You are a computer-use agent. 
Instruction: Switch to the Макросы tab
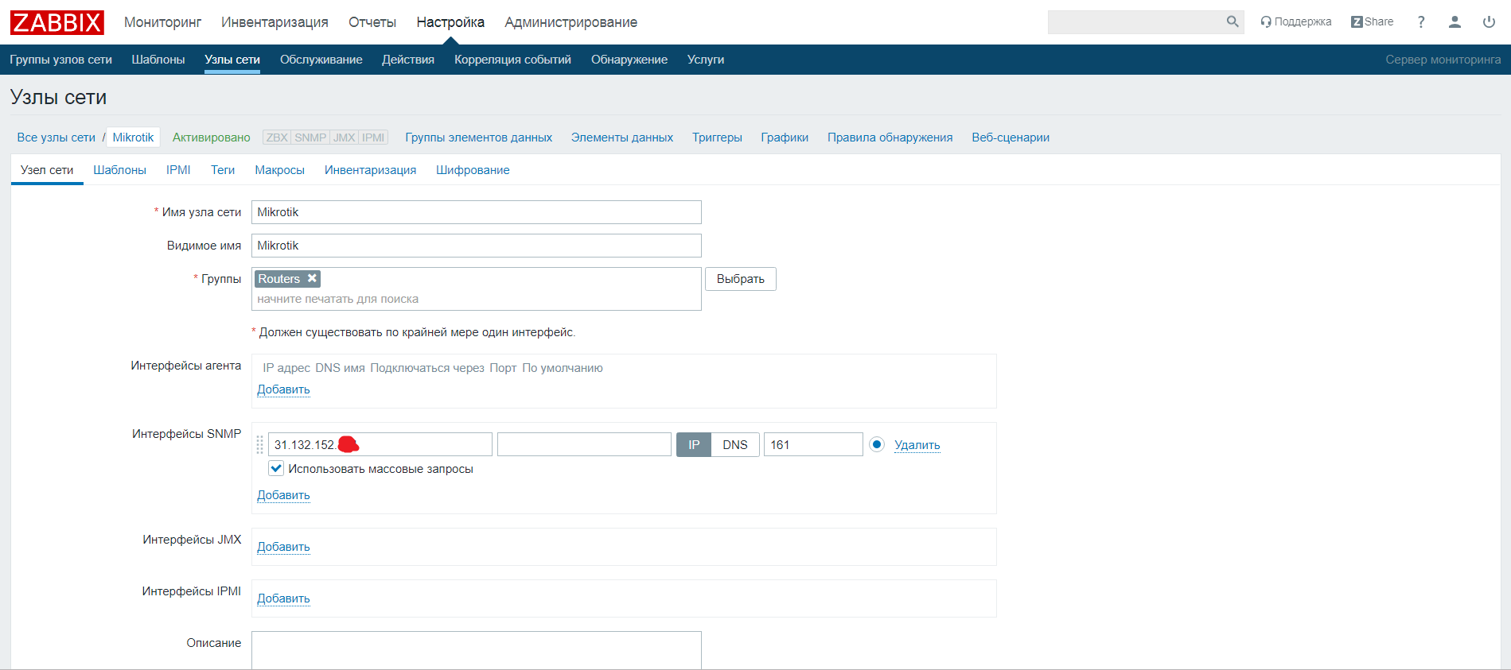coord(279,170)
